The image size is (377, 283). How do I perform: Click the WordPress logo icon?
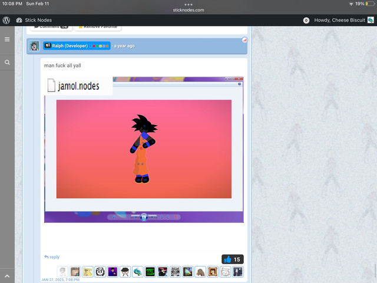coord(6,20)
